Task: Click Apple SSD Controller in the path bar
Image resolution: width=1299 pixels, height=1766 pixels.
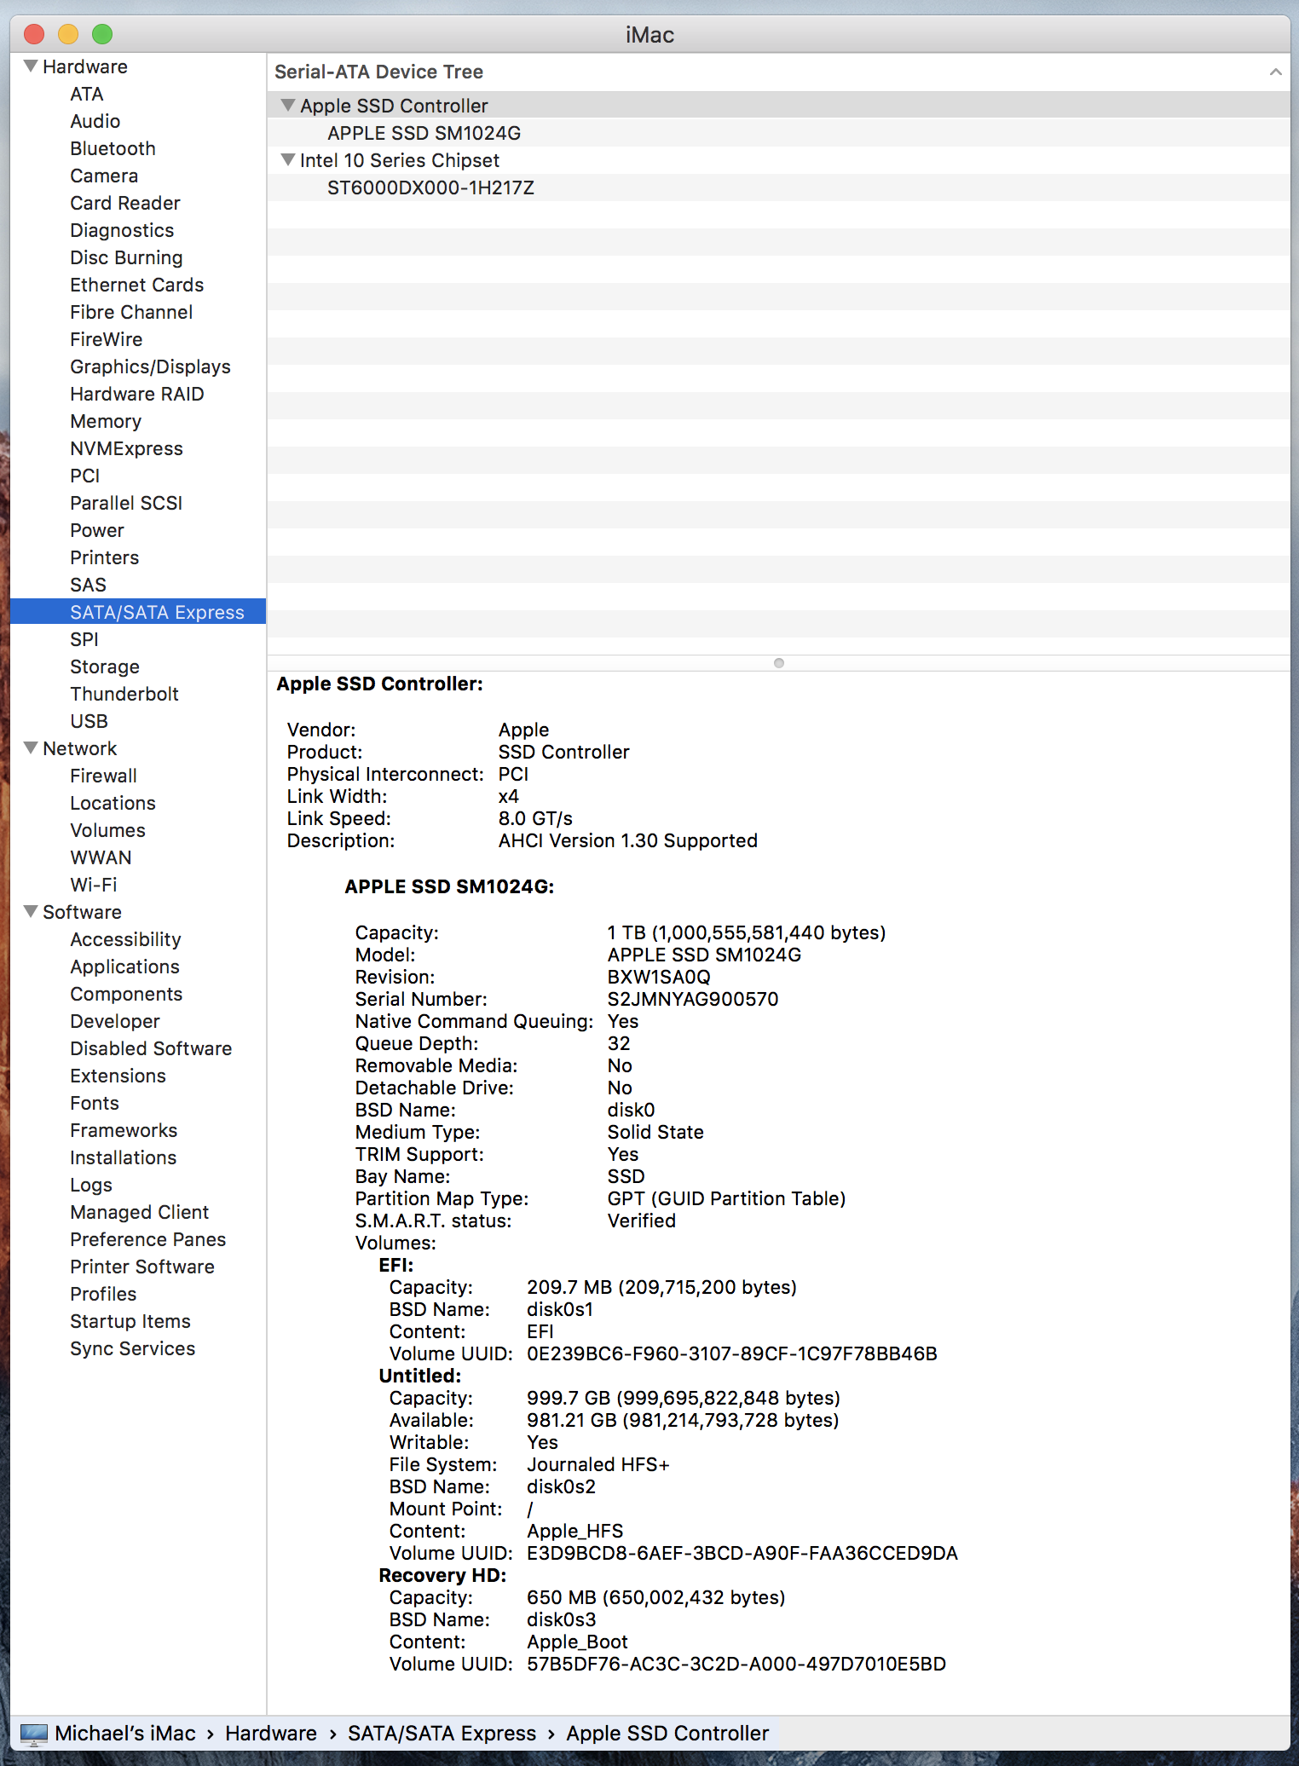Action: pos(667,1734)
